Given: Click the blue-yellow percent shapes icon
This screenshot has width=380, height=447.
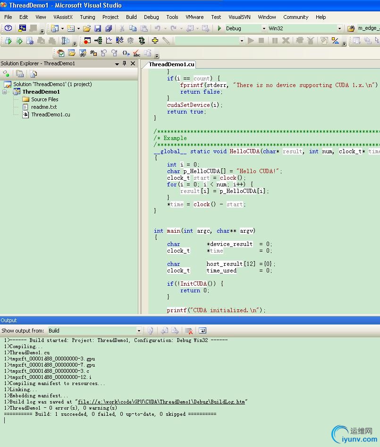Looking at the screenshot, I should [x=335, y=41].
